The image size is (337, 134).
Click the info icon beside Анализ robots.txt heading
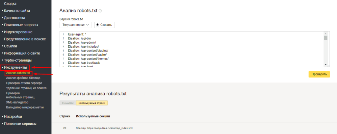(x=100, y=11)
